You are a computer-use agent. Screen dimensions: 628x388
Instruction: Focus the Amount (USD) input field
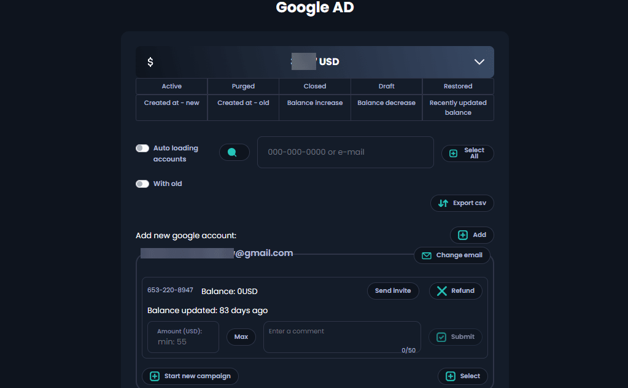click(x=183, y=337)
